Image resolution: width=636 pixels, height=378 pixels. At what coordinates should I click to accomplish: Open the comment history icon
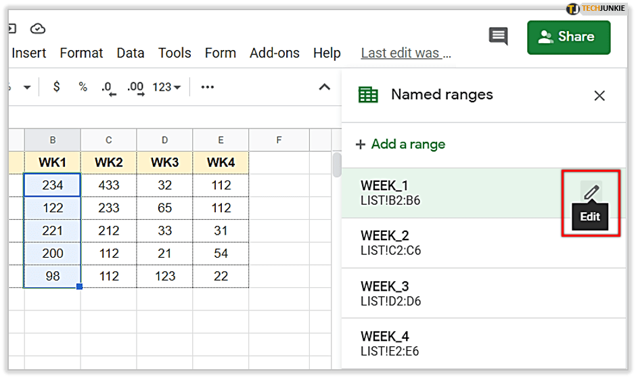(x=498, y=37)
